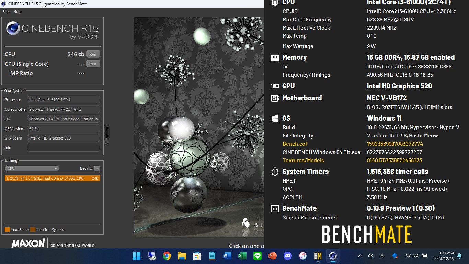Viewport: 469px width, 264px height.
Task: Open the Windows Start menu
Action: tap(136, 256)
